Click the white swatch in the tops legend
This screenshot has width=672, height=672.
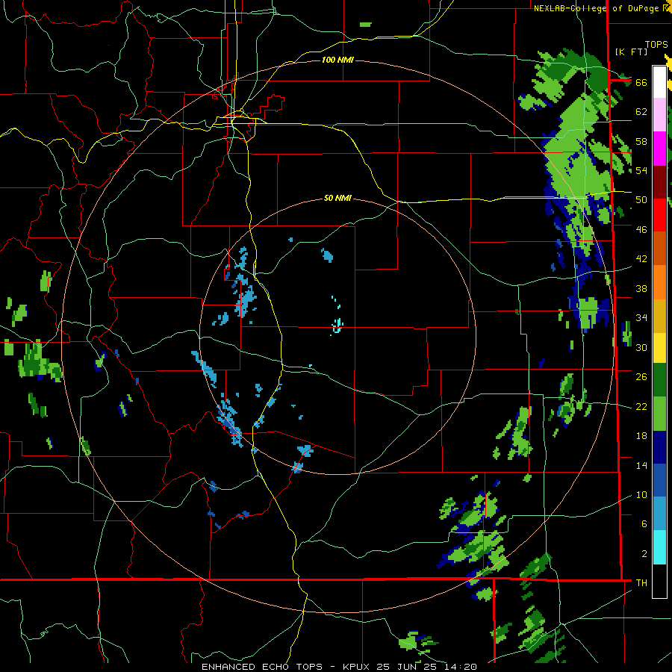coord(659,82)
